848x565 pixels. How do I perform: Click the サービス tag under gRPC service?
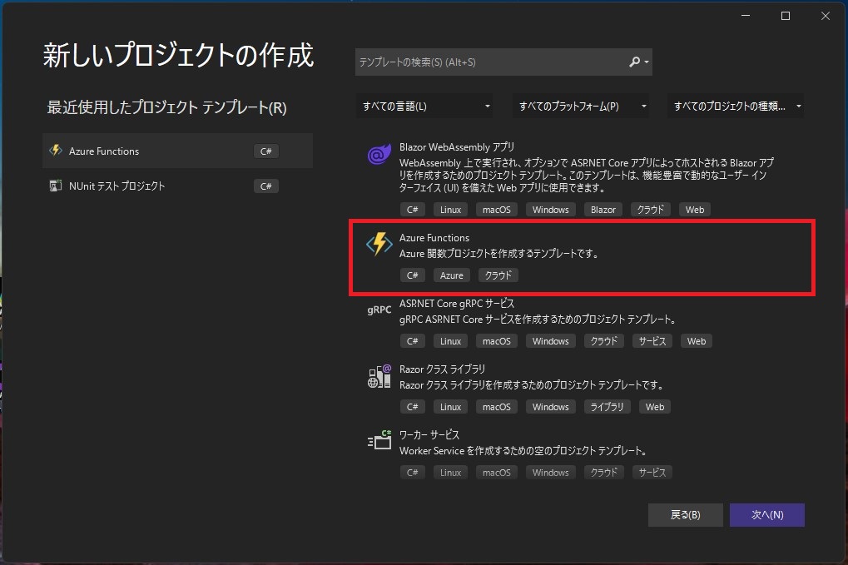[652, 341]
